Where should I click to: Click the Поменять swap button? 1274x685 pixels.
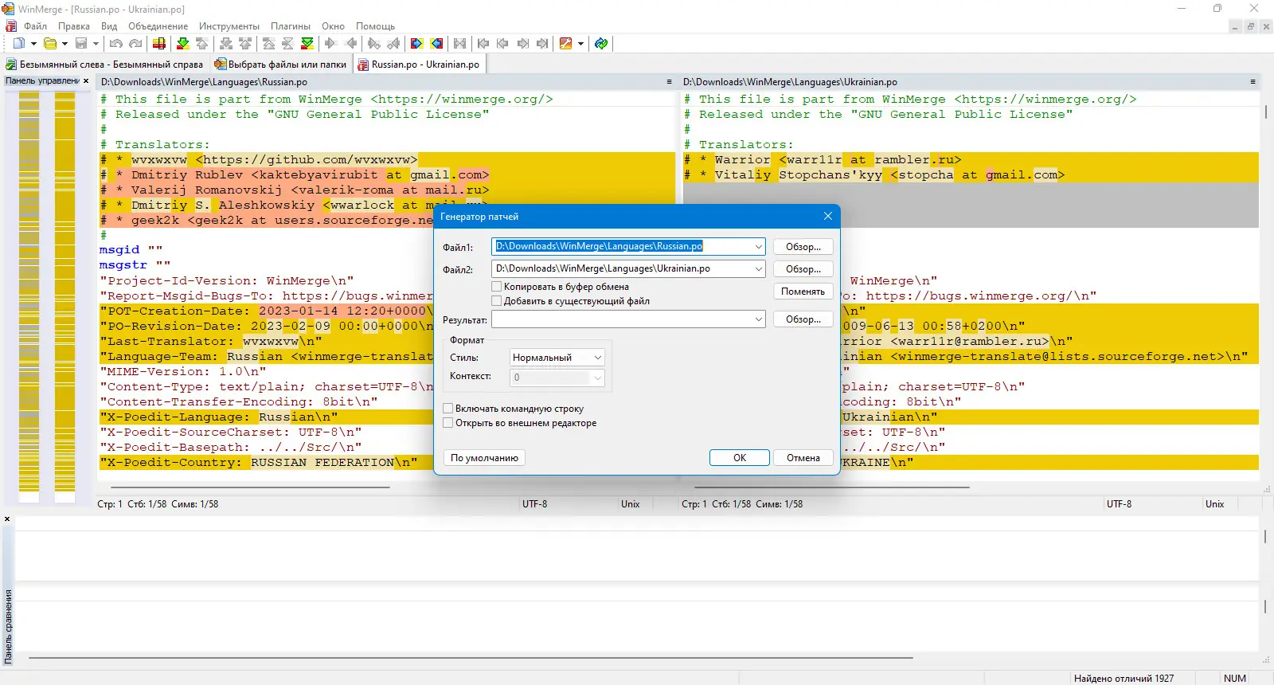[x=803, y=292]
